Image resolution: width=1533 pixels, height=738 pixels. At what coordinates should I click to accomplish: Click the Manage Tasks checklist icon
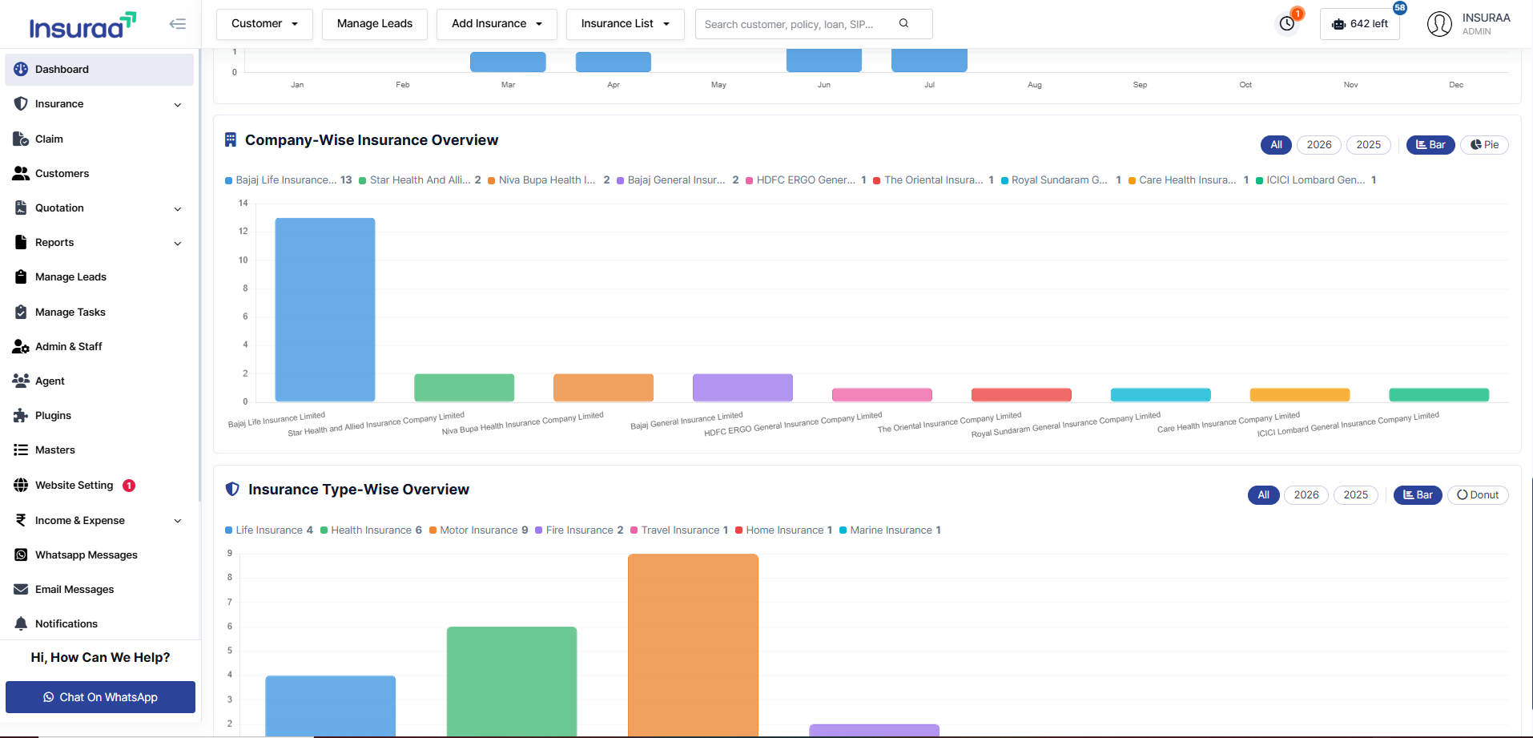(21, 312)
